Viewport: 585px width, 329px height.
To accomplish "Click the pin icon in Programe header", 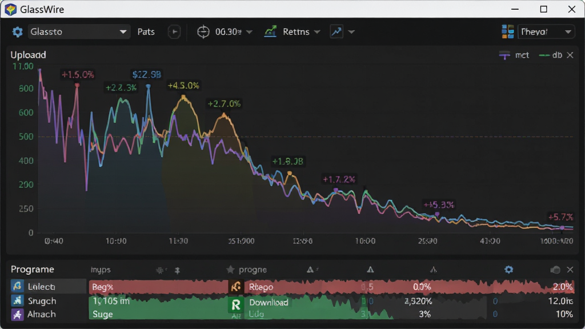I will pos(177,270).
